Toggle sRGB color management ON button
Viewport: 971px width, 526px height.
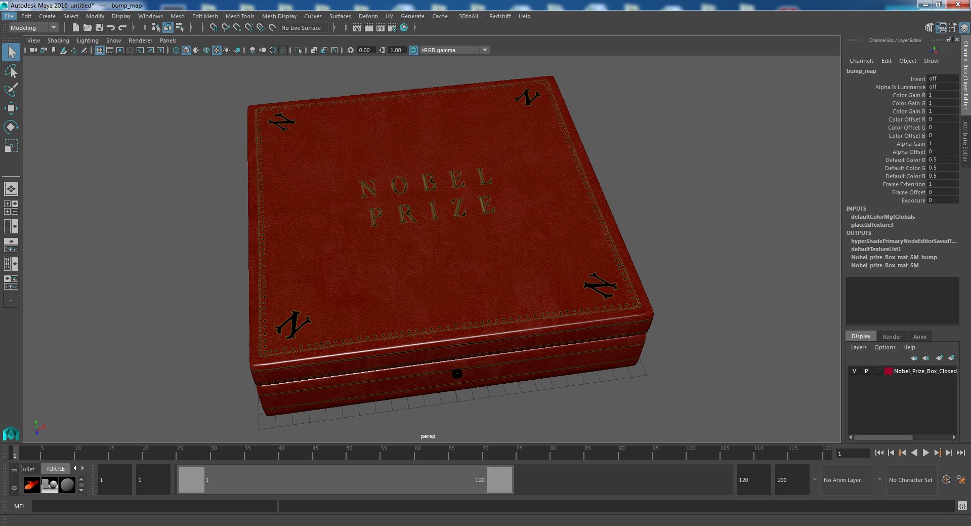[x=413, y=50]
